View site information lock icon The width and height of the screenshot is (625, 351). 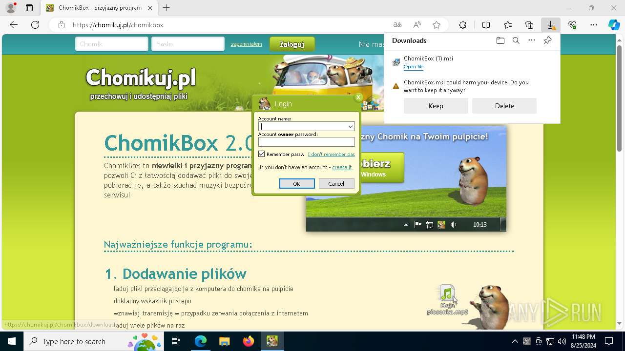(62, 25)
